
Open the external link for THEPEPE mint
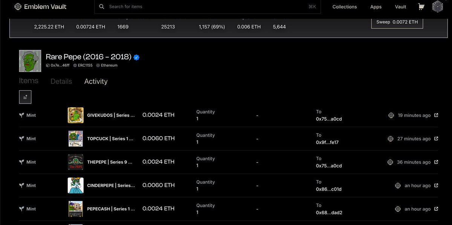(436, 162)
